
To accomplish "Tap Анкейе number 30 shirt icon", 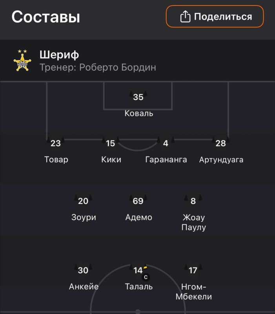I will [83, 270].
